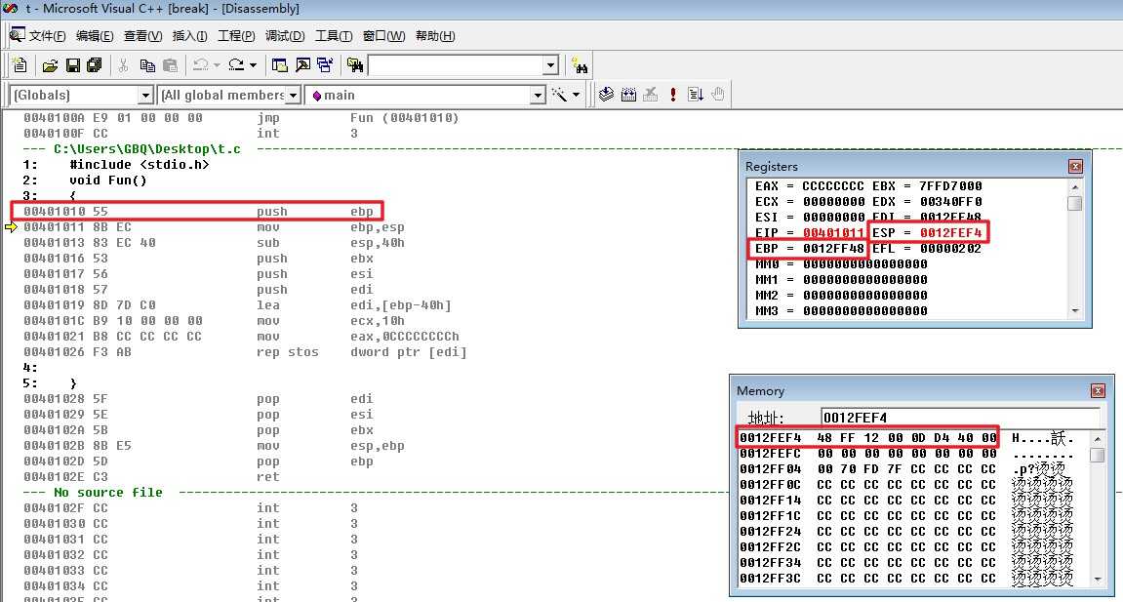Viewport: 1123px width, 602px height.
Task: Open the Window List icon
Action: click(325, 65)
